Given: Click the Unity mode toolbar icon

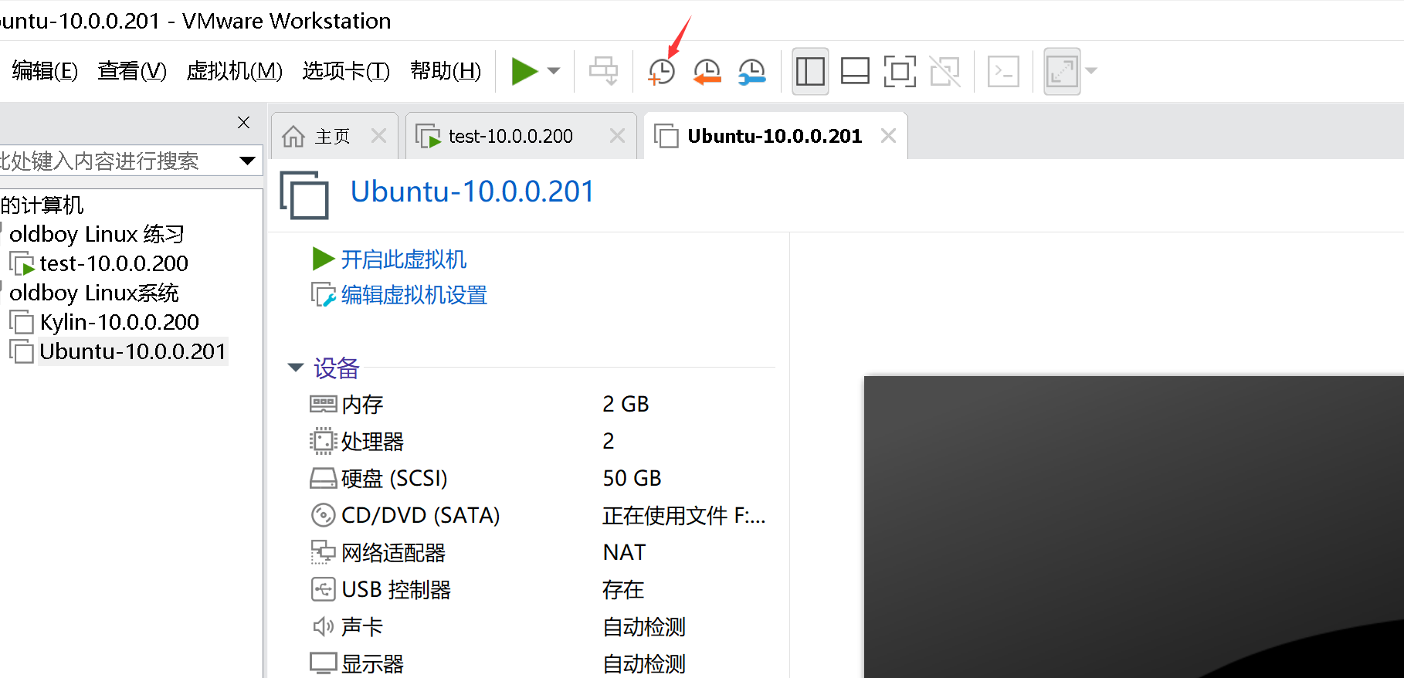Looking at the screenshot, I should point(945,72).
